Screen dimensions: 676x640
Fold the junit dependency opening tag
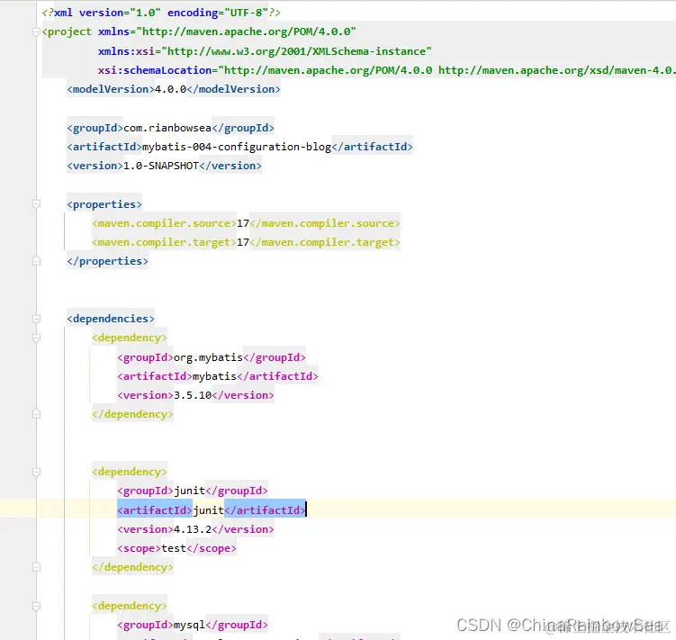tap(36, 472)
